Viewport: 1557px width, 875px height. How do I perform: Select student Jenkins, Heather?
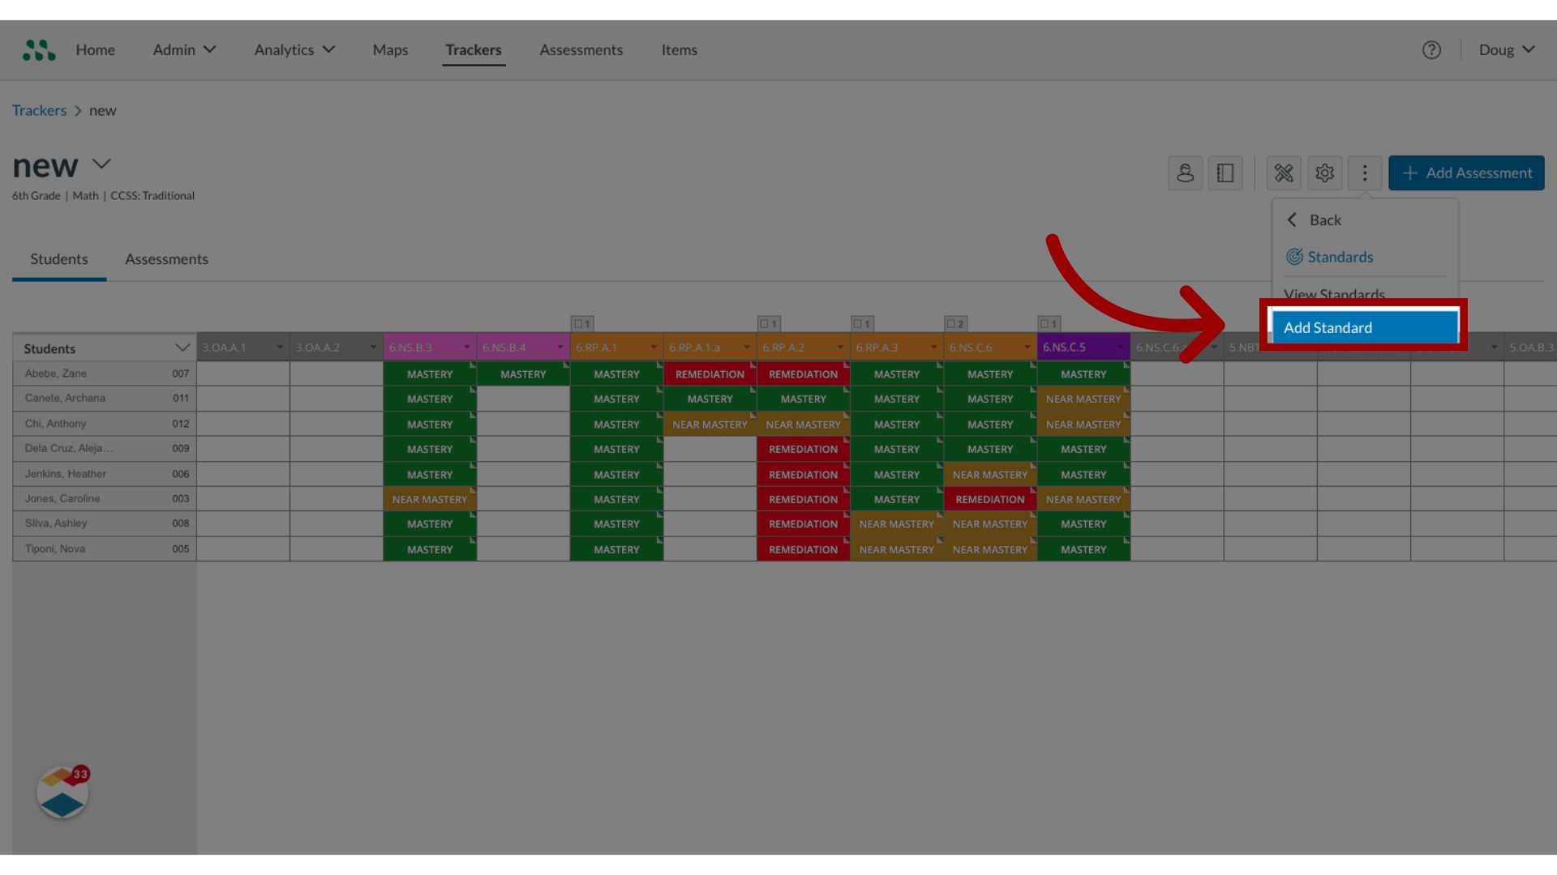tap(65, 474)
